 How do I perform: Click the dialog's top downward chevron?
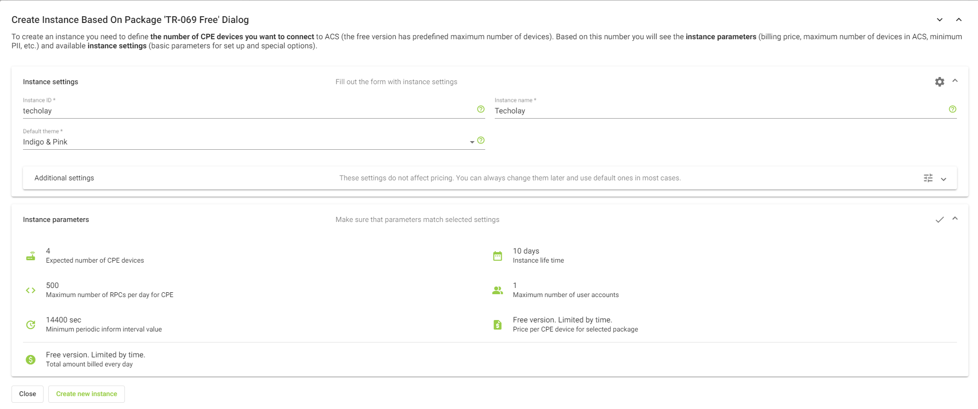tap(939, 20)
